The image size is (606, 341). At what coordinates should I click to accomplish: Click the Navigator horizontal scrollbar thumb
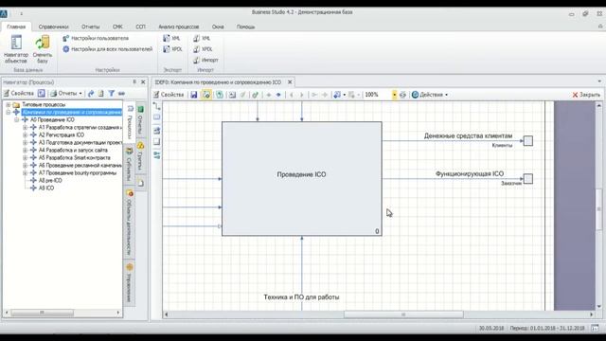pos(42,313)
